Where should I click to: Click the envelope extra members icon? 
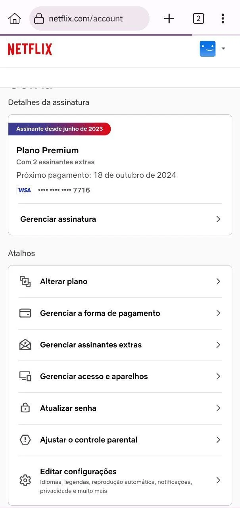tap(25, 345)
